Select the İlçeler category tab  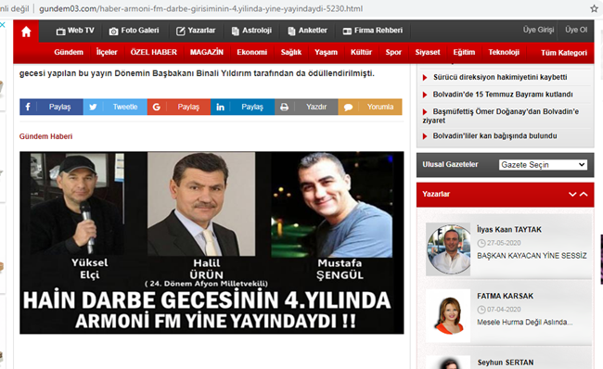[107, 52]
